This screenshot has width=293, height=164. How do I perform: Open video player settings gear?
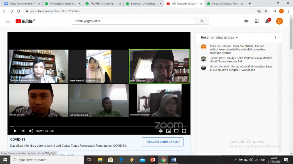(161, 131)
